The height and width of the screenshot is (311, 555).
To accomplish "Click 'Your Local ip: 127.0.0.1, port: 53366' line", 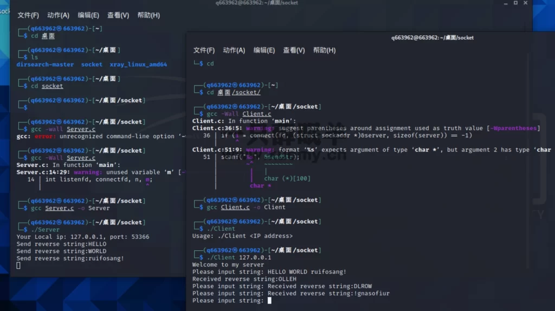I will click(83, 237).
